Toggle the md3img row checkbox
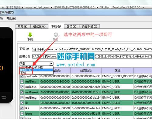 (x=22, y=97)
